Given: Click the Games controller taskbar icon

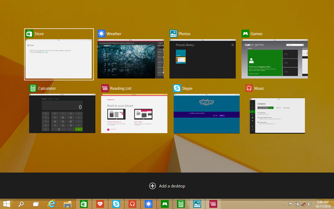Looking at the screenshot, I should 164,204.
